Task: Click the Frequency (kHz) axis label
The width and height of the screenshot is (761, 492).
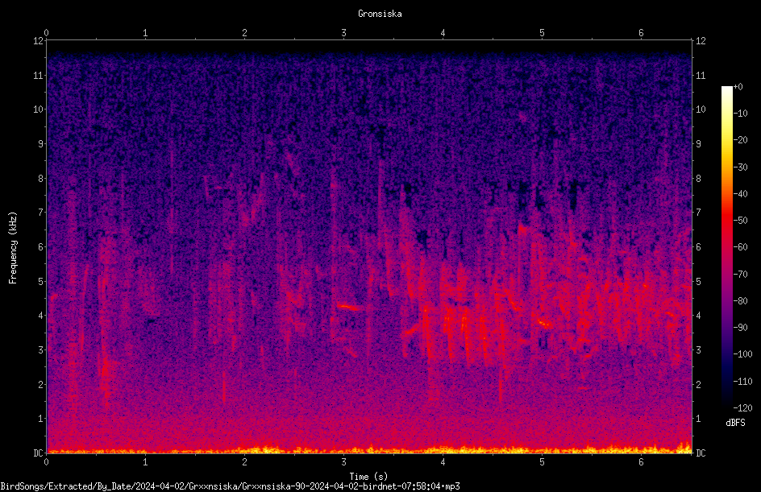Action: pos(13,248)
